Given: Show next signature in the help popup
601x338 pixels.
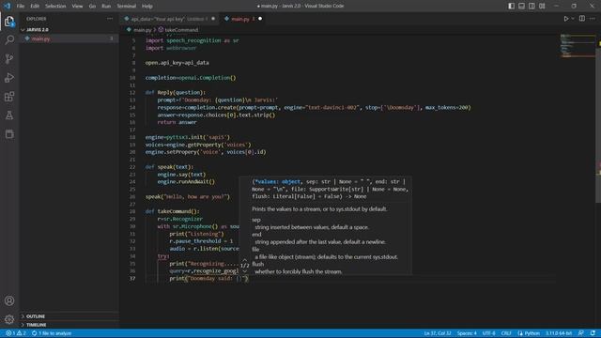Looking at the screenshot, I should (245, 271).
